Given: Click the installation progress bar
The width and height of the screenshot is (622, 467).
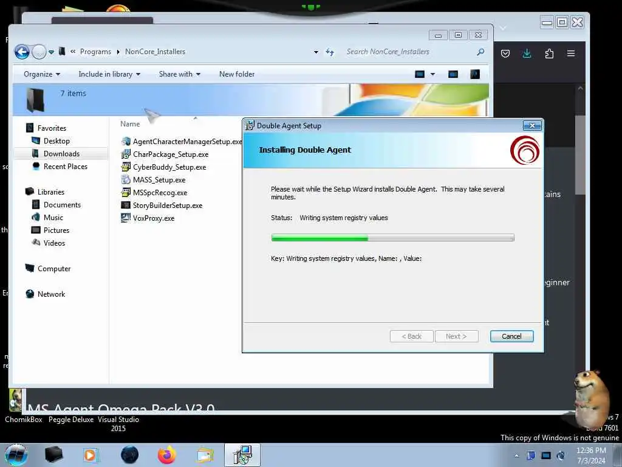Looking at the screenshot, I should [393, 238].
